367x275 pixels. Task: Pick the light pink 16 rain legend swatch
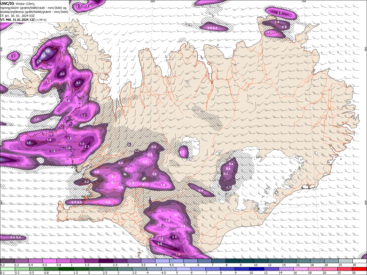pyautogui.click(x=300, y=269)
